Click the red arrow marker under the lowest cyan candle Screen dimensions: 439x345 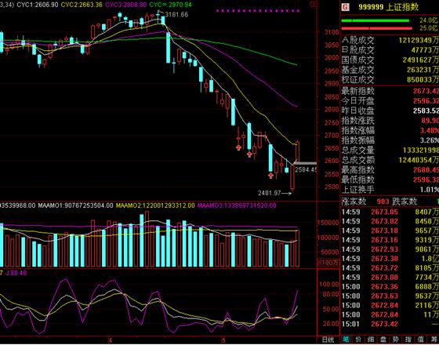click(x=270, y=176)
